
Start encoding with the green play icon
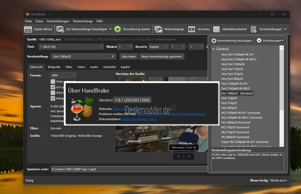[118, 29]
